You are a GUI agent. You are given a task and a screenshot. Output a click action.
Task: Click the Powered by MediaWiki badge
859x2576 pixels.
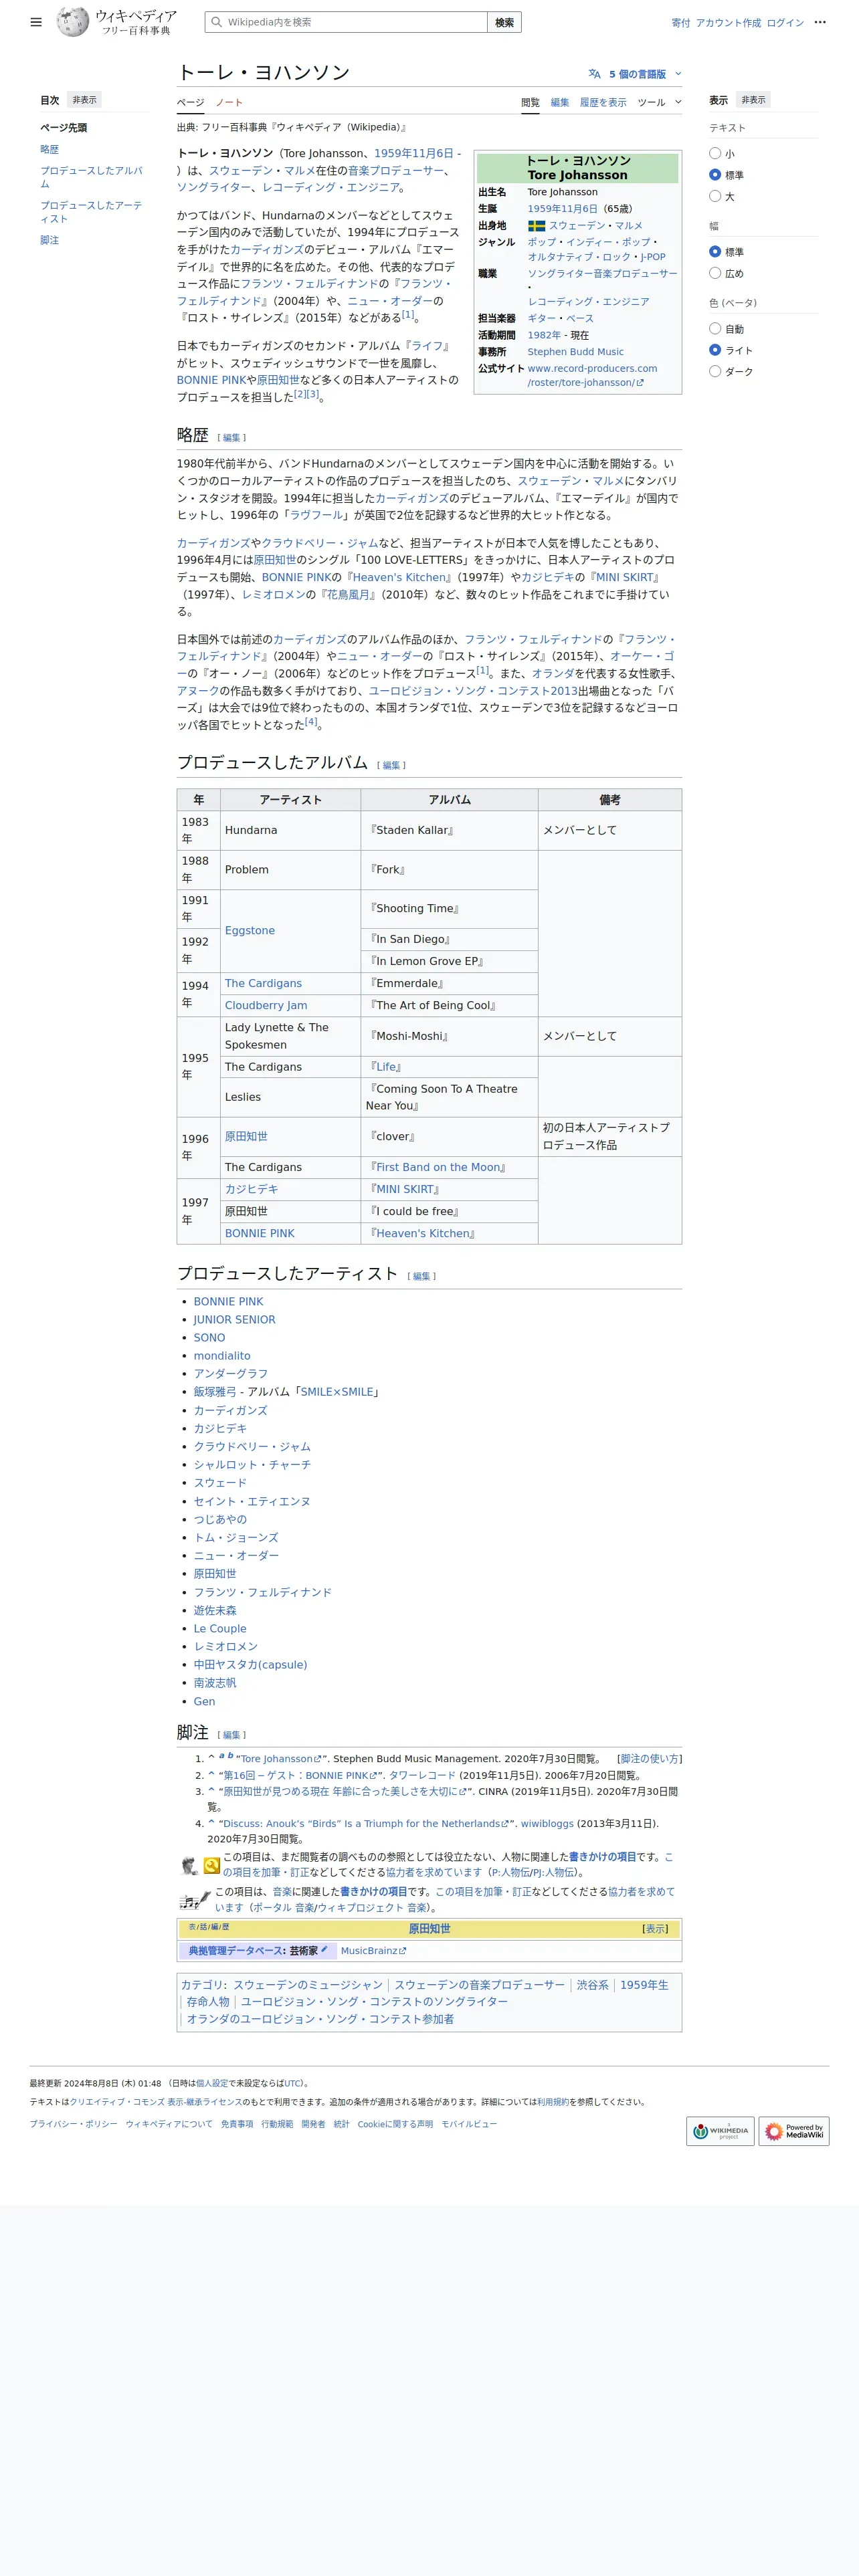[794, 2131]
